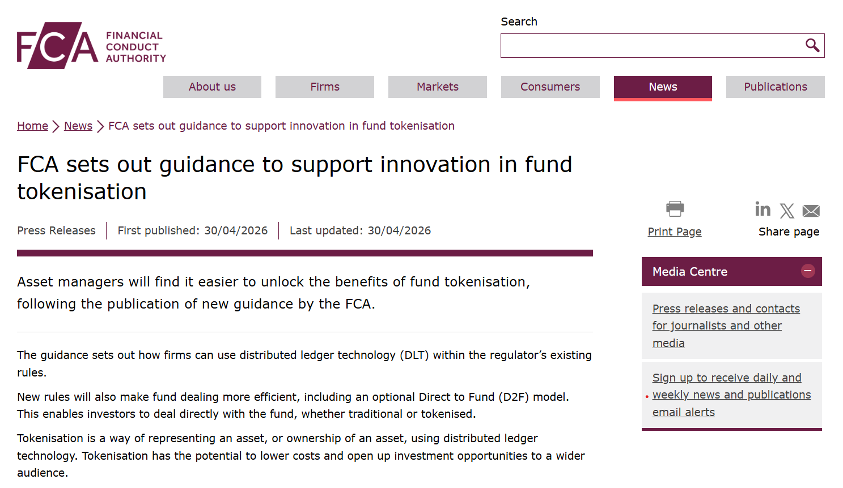The height and width of the screenshot is (488, 843).
Task: Click the search magnifier icon
Action: point(812,45)
